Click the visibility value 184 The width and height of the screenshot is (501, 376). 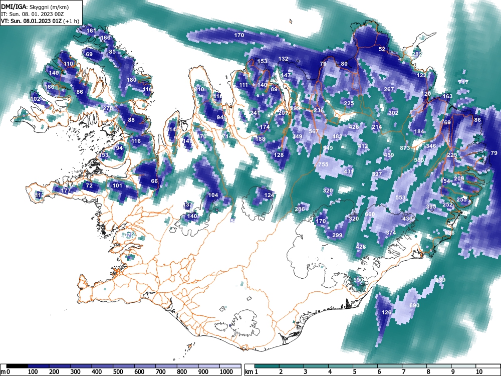click(419, 131)
